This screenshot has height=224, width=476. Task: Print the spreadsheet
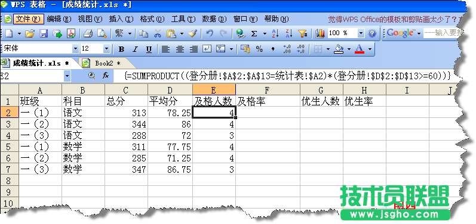click(x=88, y=33)
